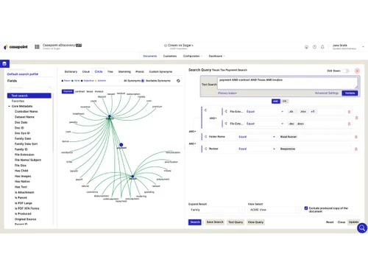Toggle the Verb legend filter
Viewport: 368px width, 276px height.
pyautogui.click(x=76, y=81)
